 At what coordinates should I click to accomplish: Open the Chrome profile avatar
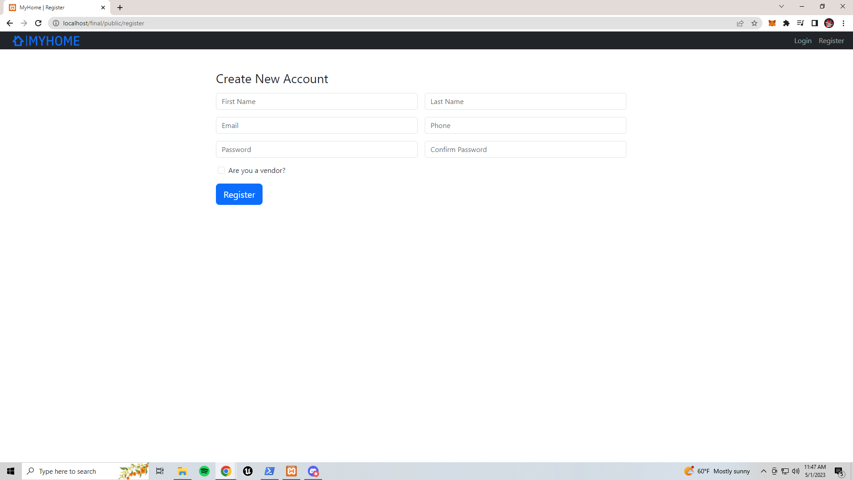pos(829,23)
